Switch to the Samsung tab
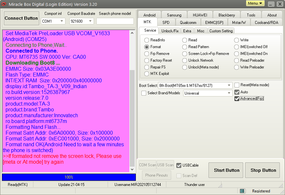This screenshot has width=285, height=195. click(x=174, y=15)
